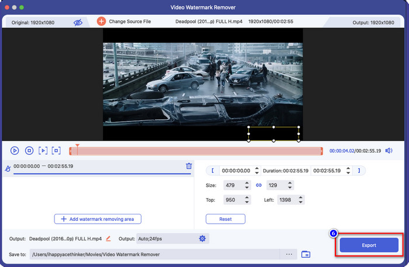Select the 00:00:00.00 – 00:02:55.19 segment row
Screen dimensions: 409x267
[x=98, y=168]
